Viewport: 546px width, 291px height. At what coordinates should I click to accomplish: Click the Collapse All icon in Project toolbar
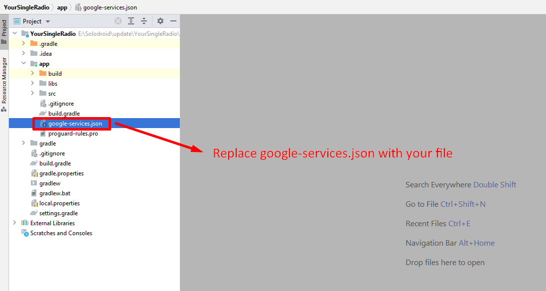click(x=144, y=21)
